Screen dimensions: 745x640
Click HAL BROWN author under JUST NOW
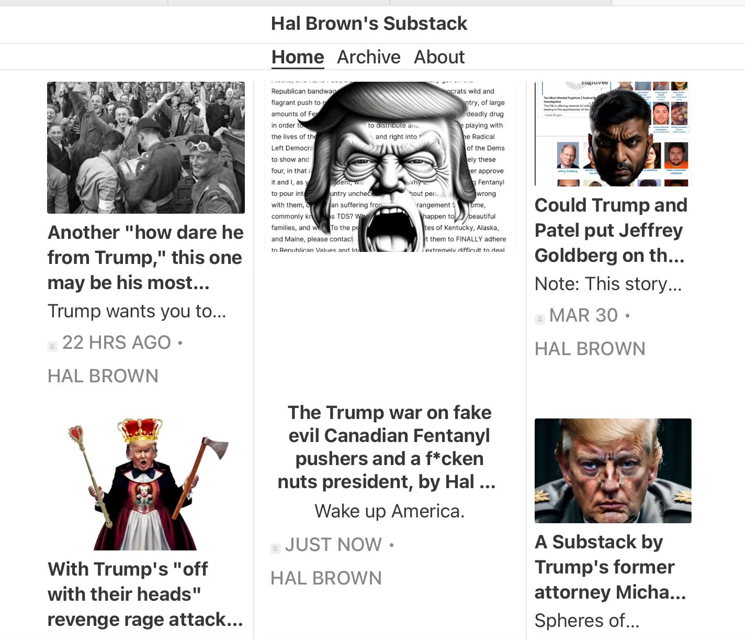(326, 578)
